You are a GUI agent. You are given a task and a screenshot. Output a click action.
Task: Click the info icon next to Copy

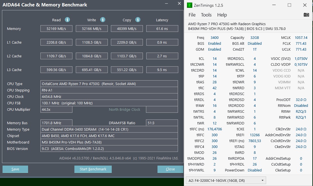138,20
